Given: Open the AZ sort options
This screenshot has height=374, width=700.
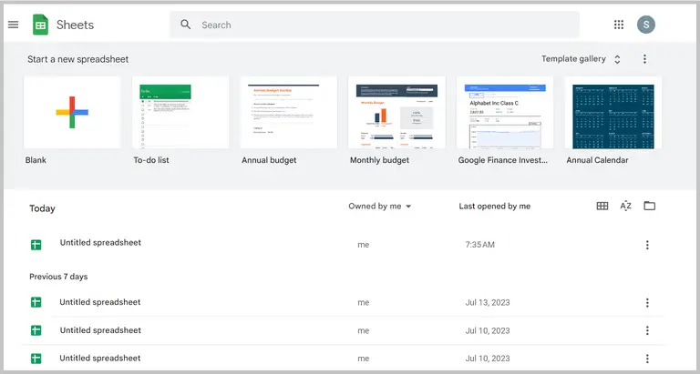Looking at the screenshot, I should [x=626, y=206].
